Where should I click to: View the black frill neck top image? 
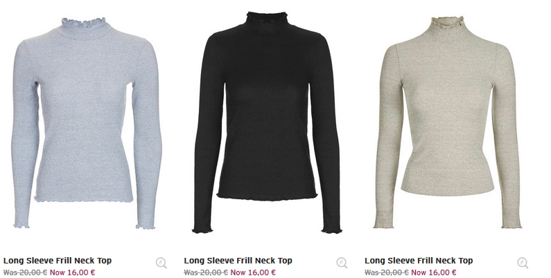click(267, 122)
